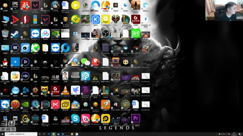Launch the YY raccoon shortcut
Image resolution: width=243 pixels, height=136 pixels.
[45, 90]
